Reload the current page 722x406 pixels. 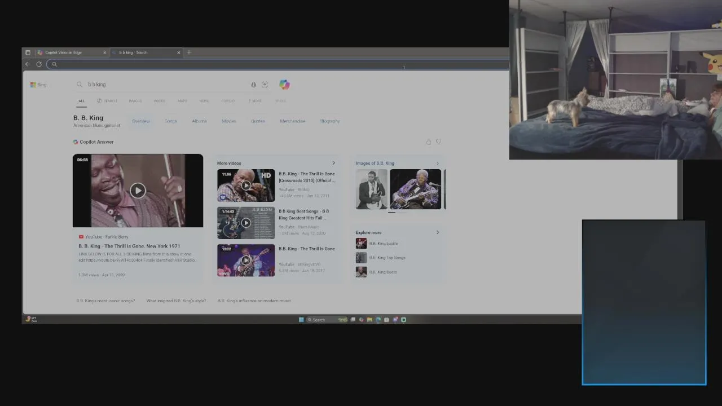click(39, 64)
